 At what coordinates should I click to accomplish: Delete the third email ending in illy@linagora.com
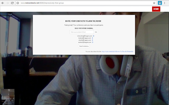click(x=92, y=40)
